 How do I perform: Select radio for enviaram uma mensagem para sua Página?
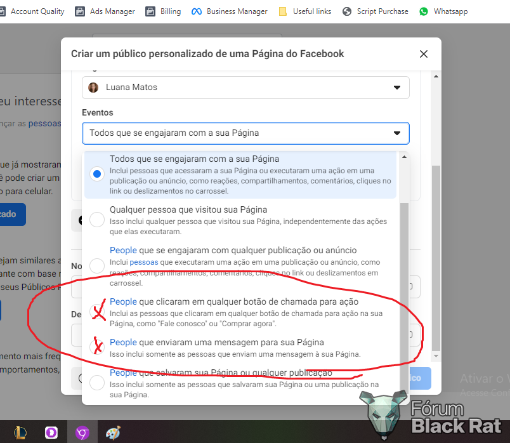click(x=97, y=347)
